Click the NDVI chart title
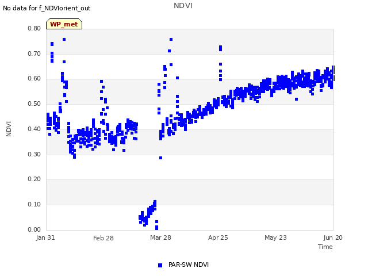Viewport: 368px width, 276px height. [x=183, y=6]
